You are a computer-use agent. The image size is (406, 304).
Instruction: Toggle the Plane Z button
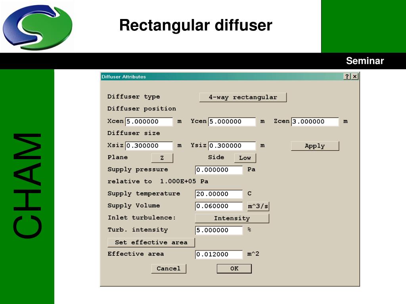tap(162, 158)
